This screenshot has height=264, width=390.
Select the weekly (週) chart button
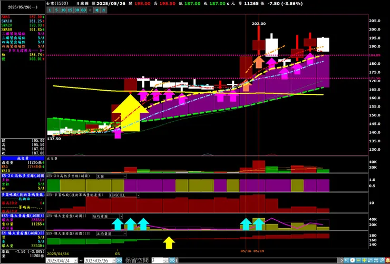[x=97, y=10]
